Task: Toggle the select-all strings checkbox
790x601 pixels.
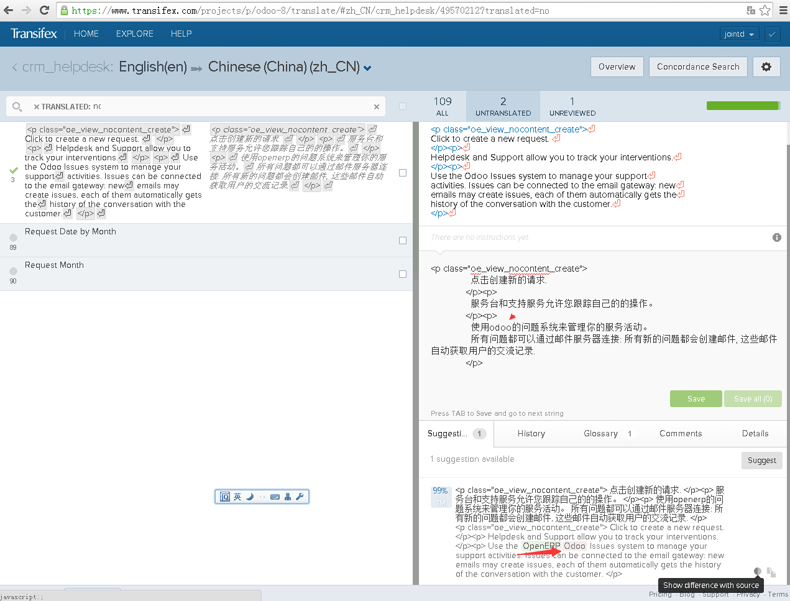Action: (x=403, y=106)
